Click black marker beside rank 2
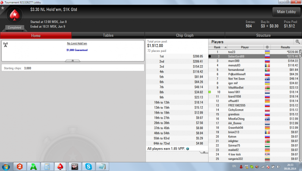Image resolution: width=302 pixels, height=171 pixels. (210, 57)
